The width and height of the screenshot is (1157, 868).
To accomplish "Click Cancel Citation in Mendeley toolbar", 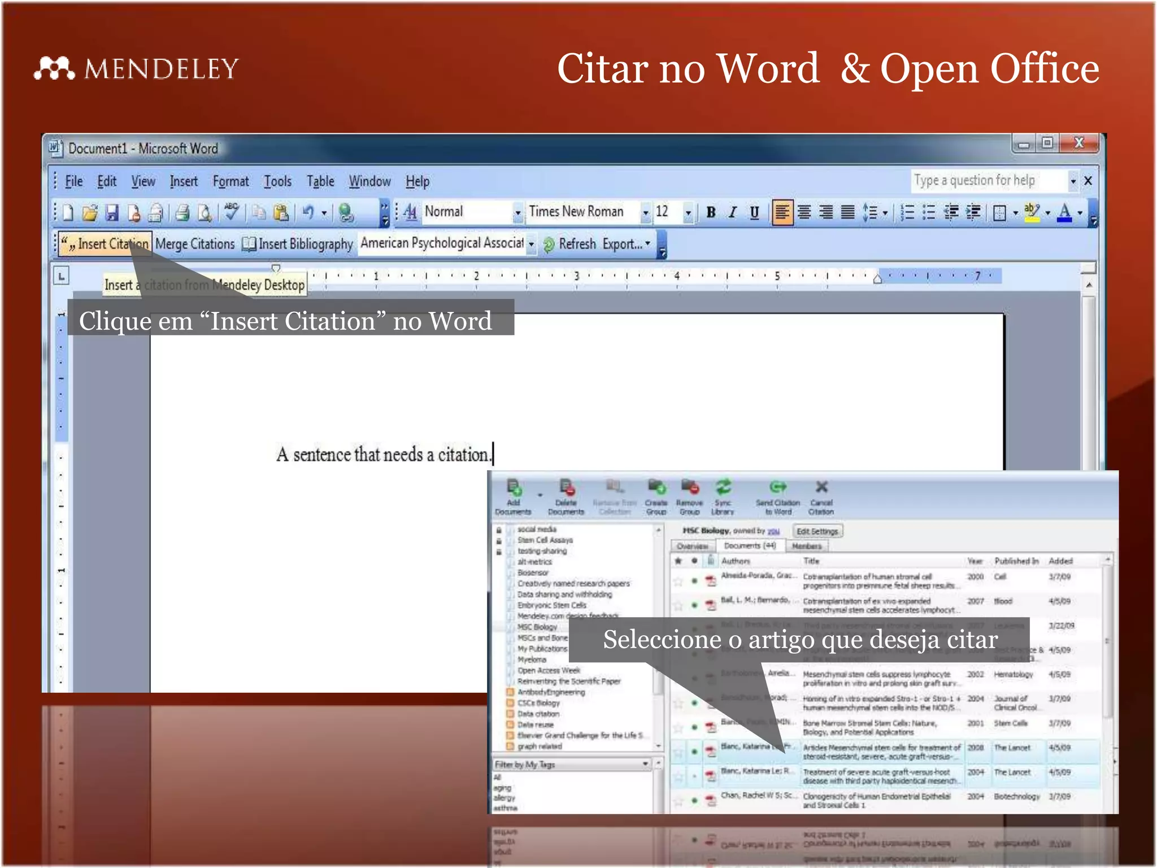I will [x=821, y=497].
